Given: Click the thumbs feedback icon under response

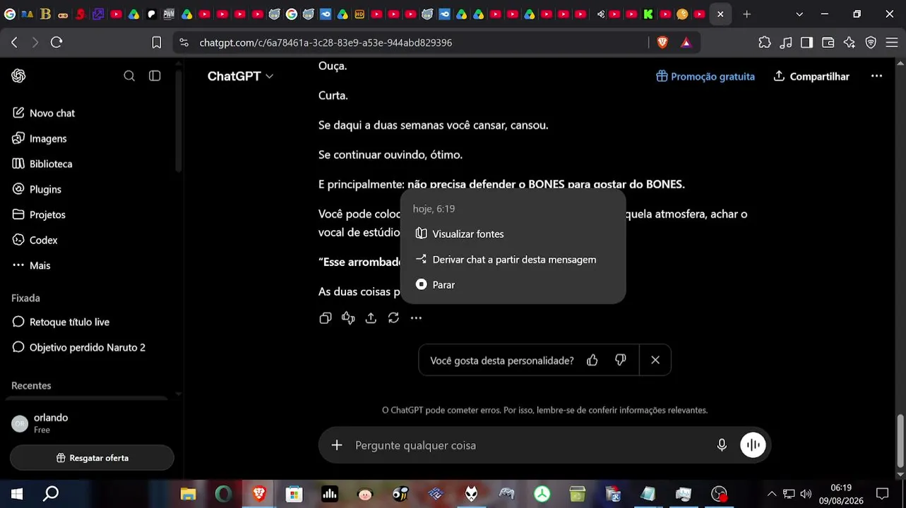Looking at the screenshot, I should click(x=348, y=318).
